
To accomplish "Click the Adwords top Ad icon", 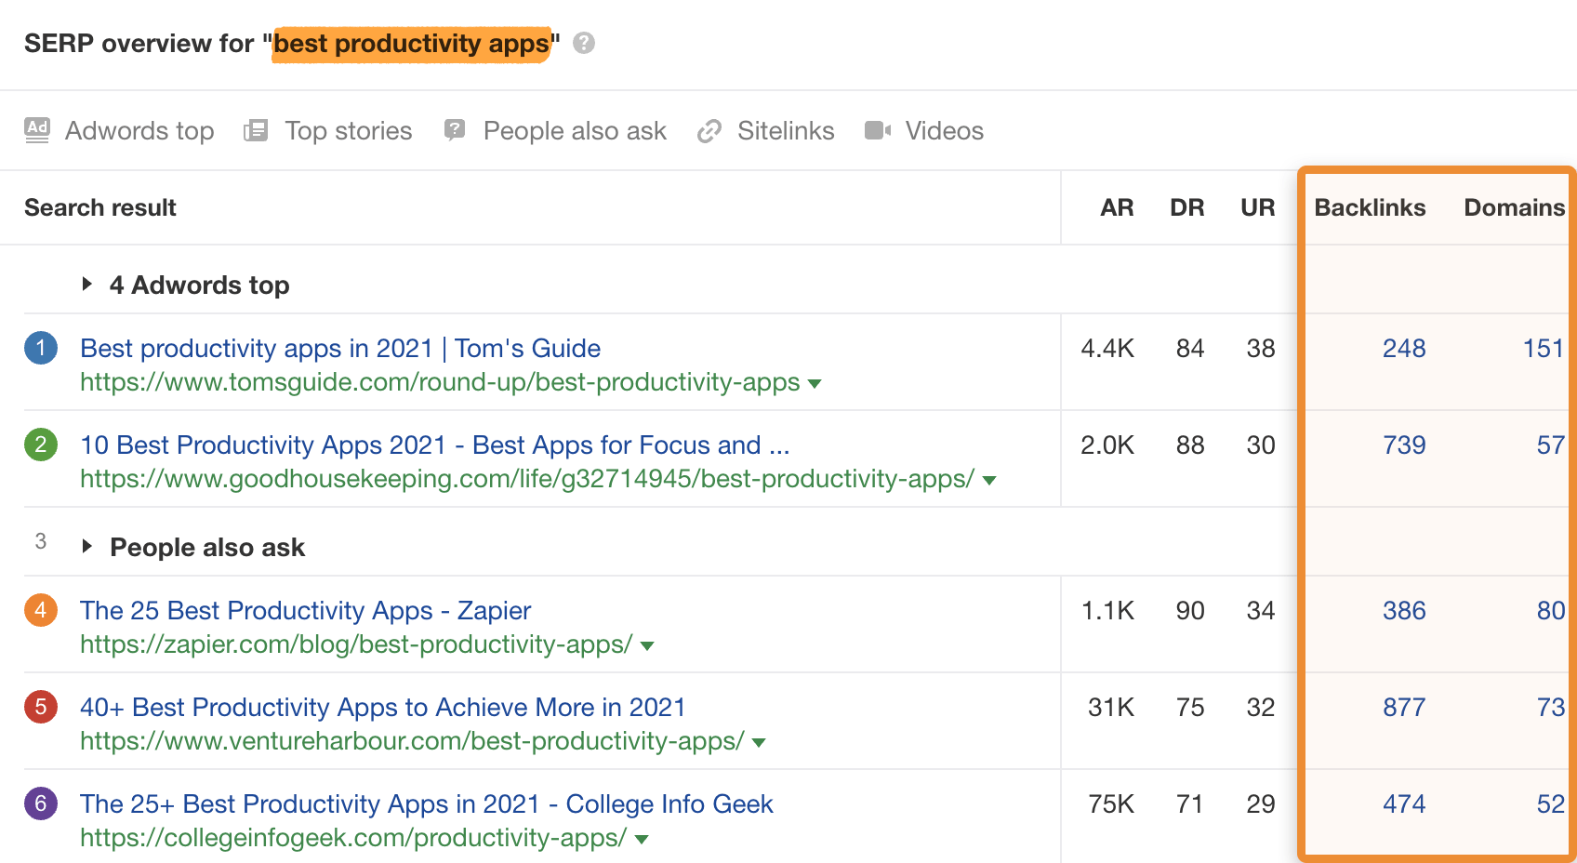I will (x=37, y=130).
